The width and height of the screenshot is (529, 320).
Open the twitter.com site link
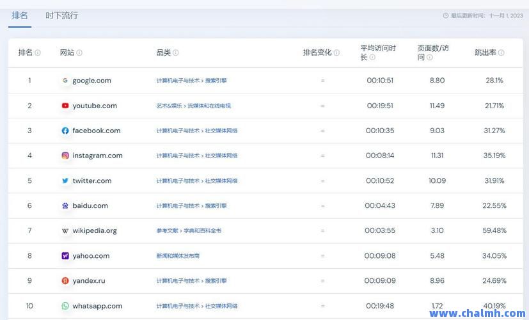pos(92,180)
